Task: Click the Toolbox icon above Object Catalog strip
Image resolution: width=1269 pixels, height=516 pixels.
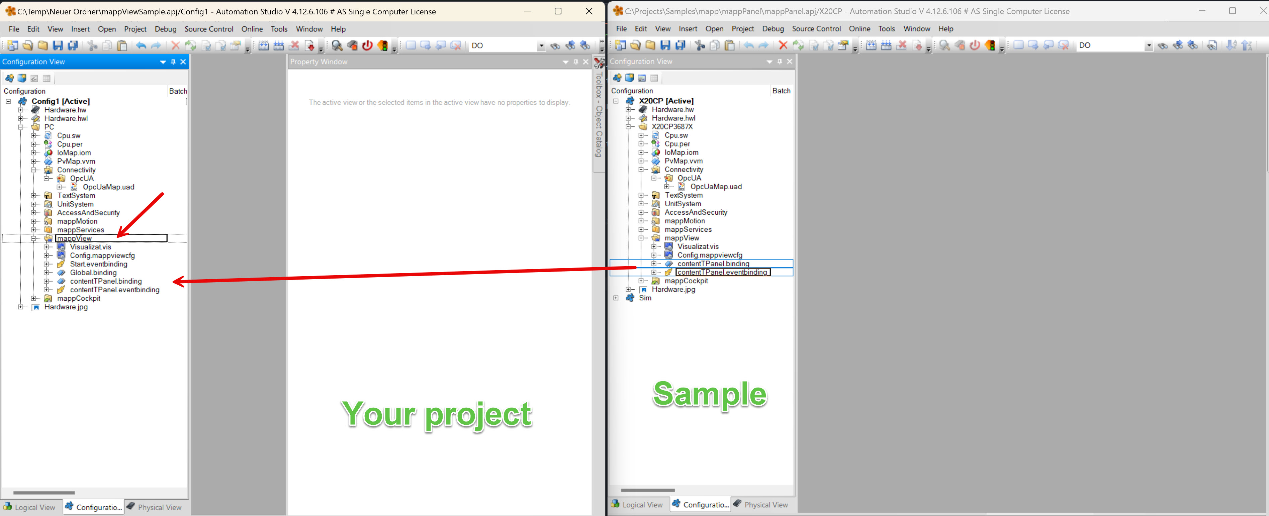Action: click(599, 63)
